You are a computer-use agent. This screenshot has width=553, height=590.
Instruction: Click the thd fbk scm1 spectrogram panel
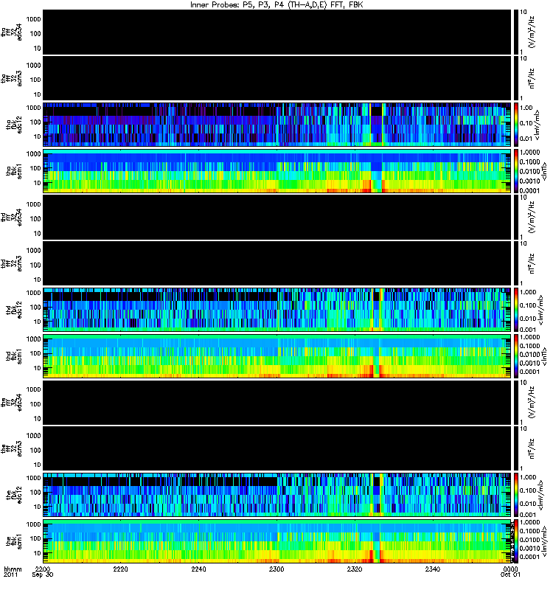[277, 355]
